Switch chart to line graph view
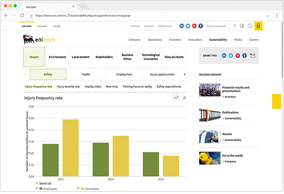284x194 pixels. click(x=176, y=98)
